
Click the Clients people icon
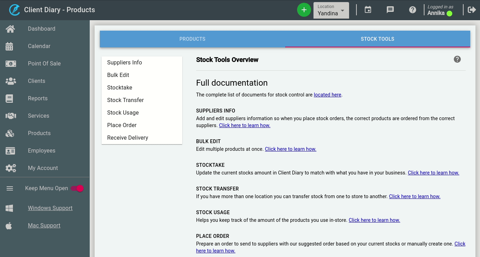pos(11,81)
